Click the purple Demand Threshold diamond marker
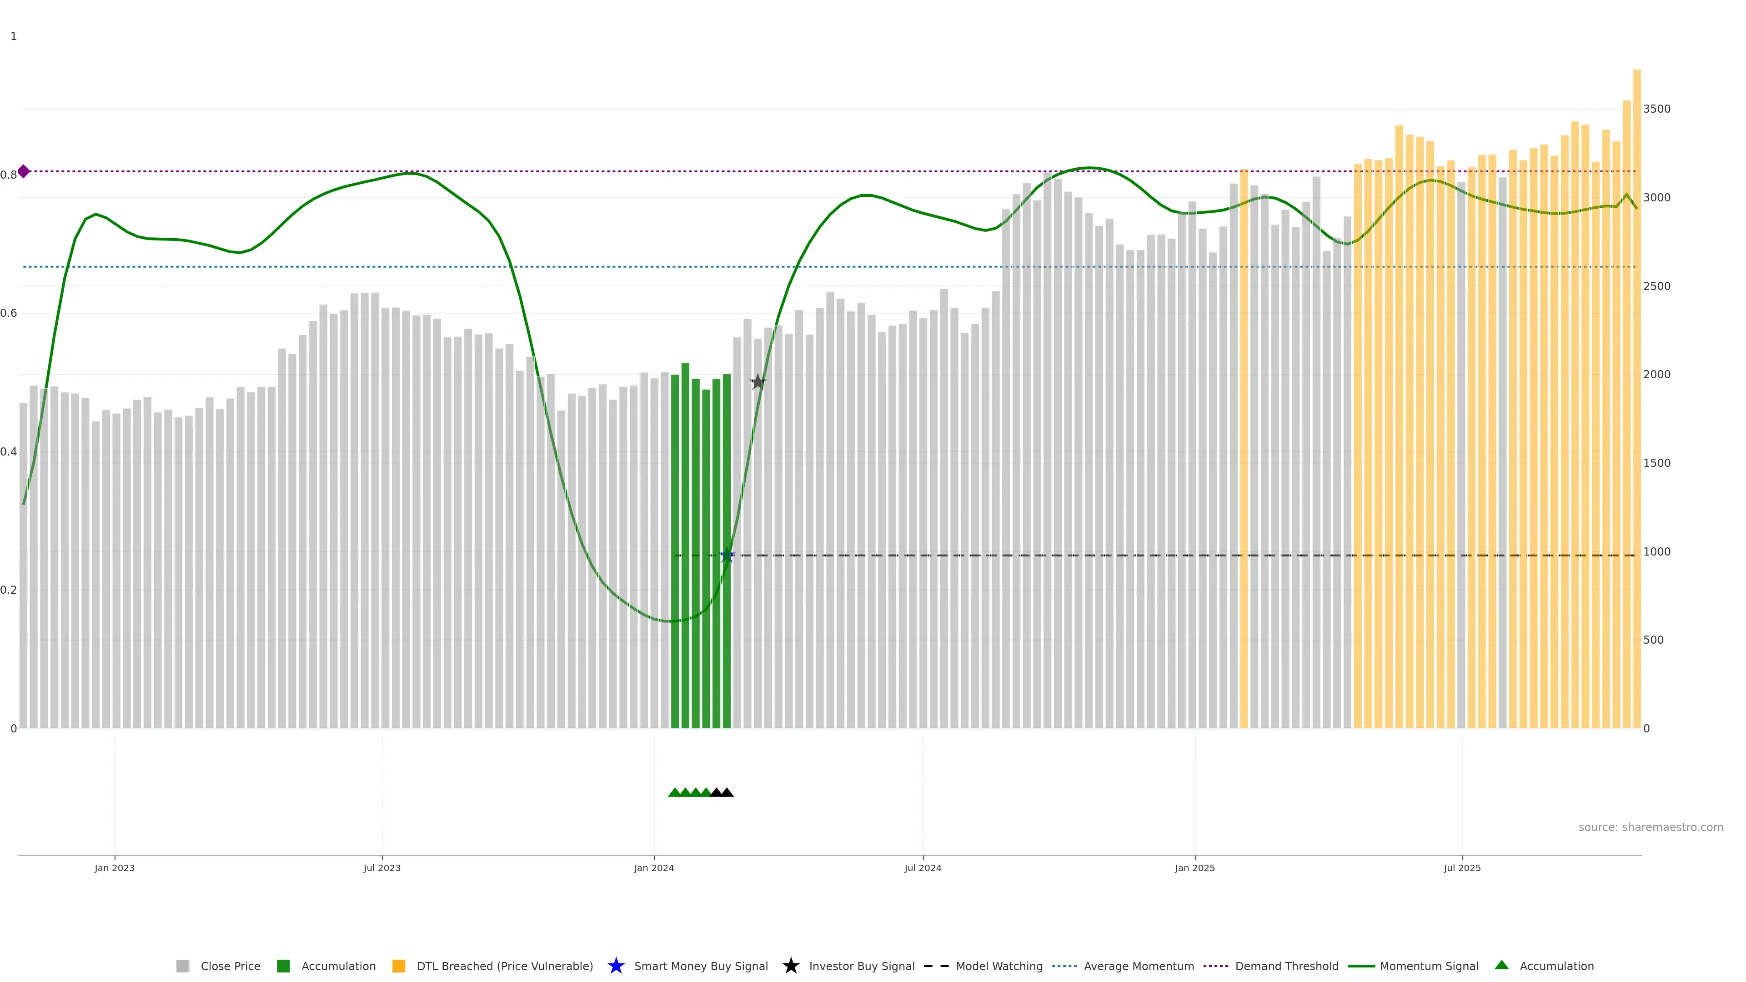Image resolution: width=1746 pixels, height=982 pixels. (24, 171)
